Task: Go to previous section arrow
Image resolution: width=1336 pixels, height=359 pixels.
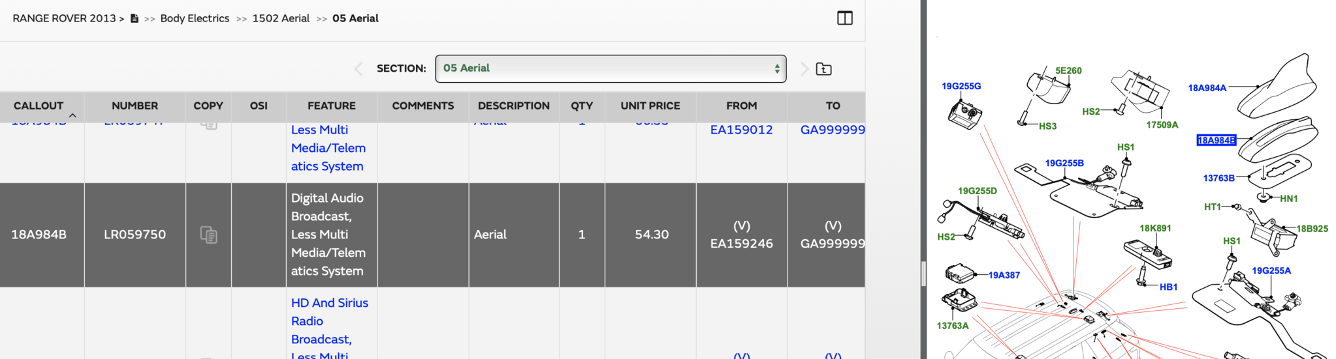Action: 358,68
